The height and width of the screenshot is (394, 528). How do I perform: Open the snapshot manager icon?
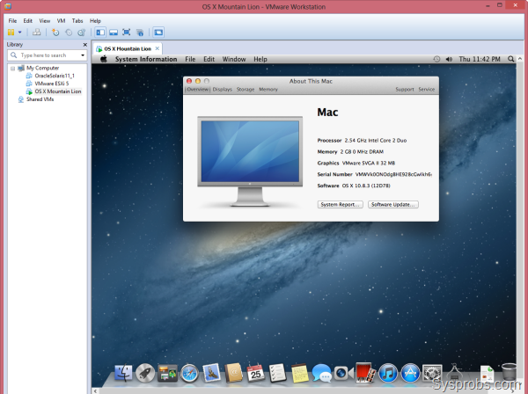[x=81, y=33]
